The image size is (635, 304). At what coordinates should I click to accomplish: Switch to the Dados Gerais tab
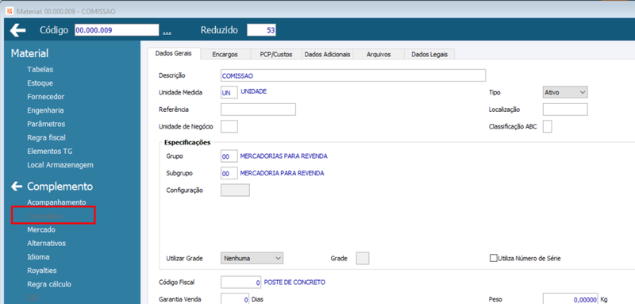click(x=173, y=54)
